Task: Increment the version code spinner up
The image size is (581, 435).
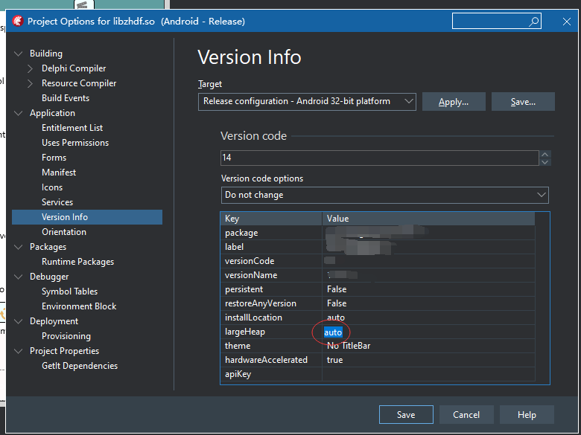Action: (x=545, y=154)
